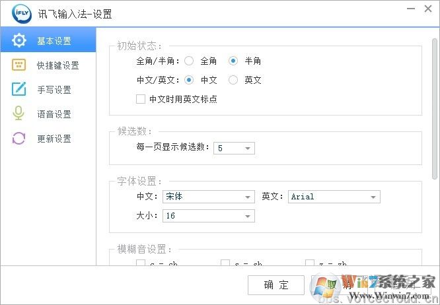Viewport: 440px width, 305px height.
Task: Click the pencil icon for 手写设置
Action: [18, 89]
